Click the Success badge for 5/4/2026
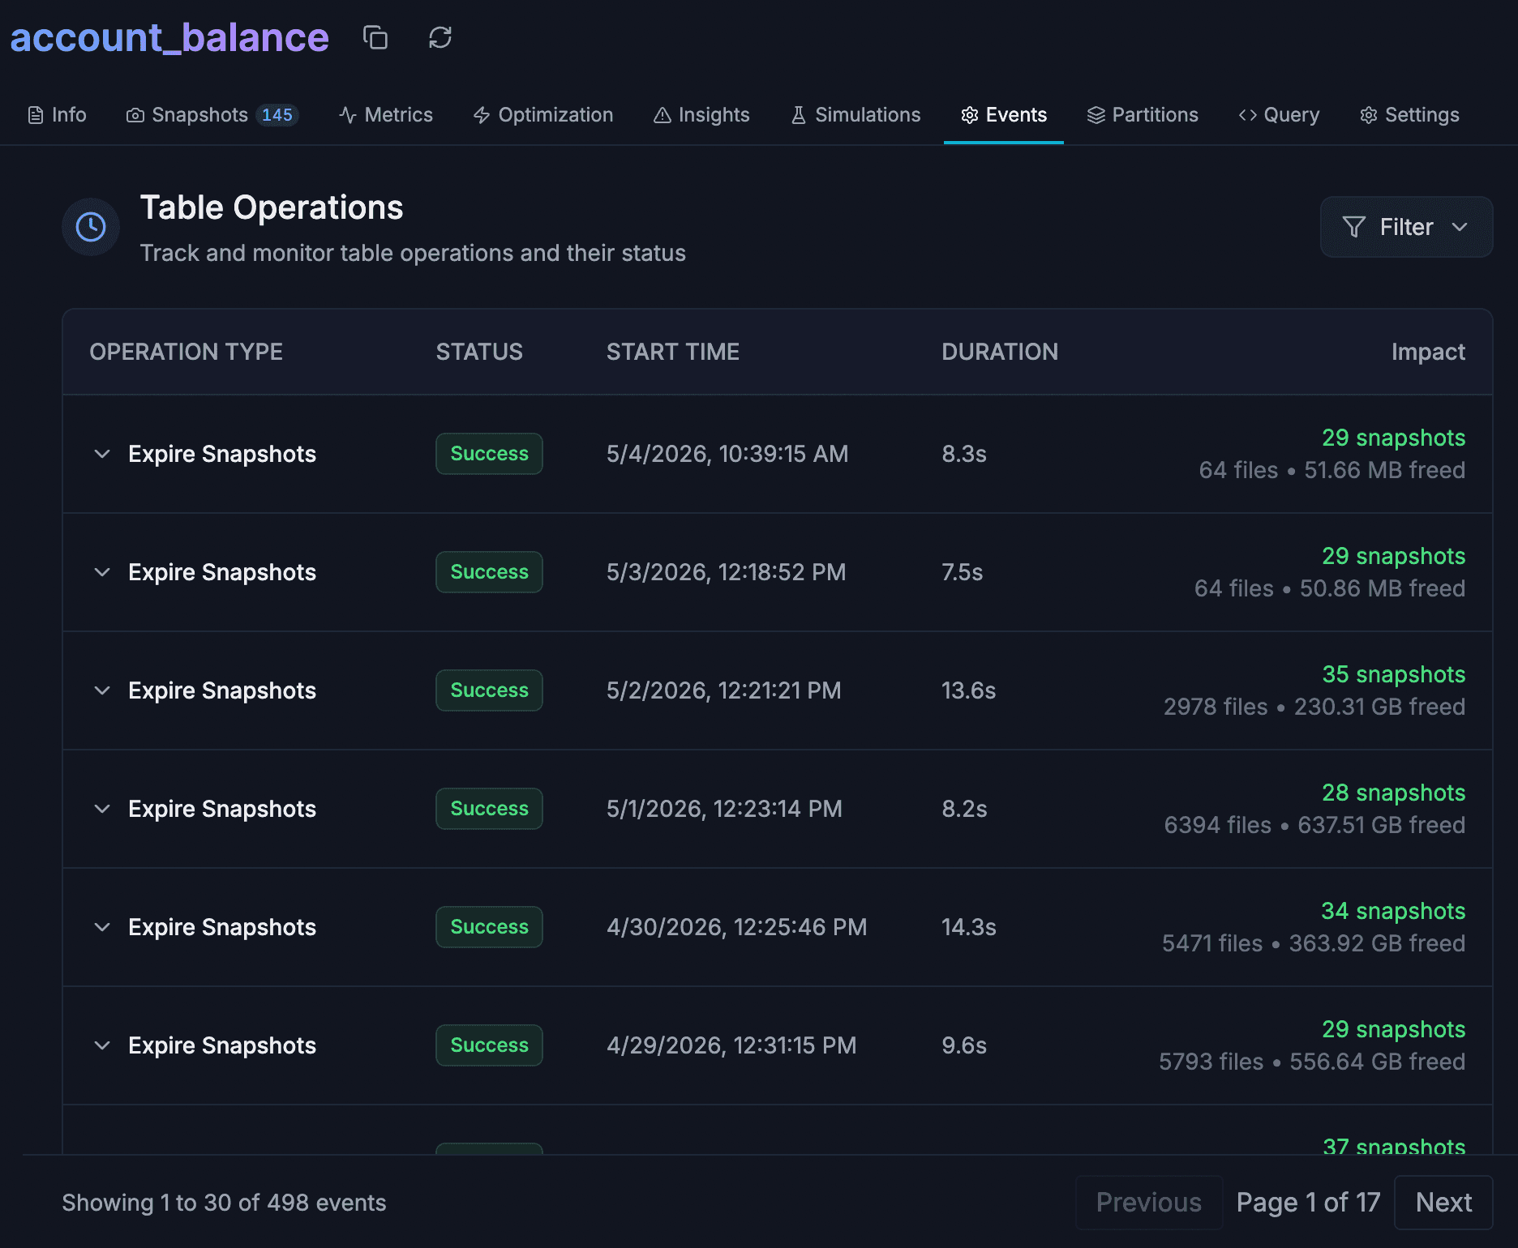1518x1248 pixels. 489,454
